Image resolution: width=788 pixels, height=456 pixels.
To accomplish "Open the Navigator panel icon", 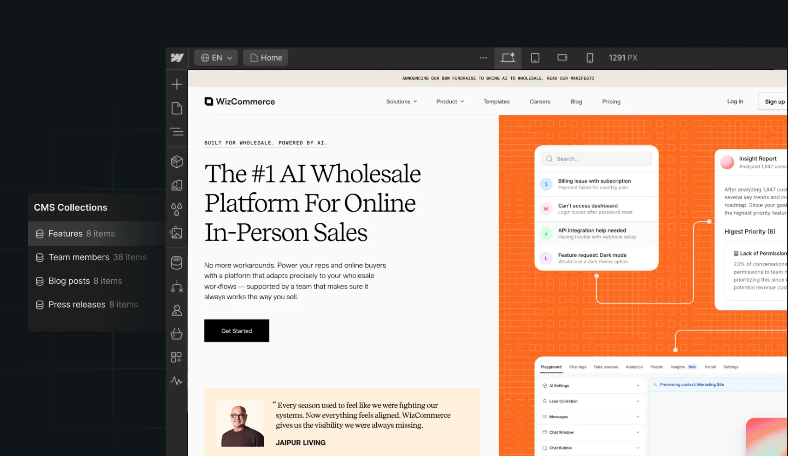I will click(177, 132).
